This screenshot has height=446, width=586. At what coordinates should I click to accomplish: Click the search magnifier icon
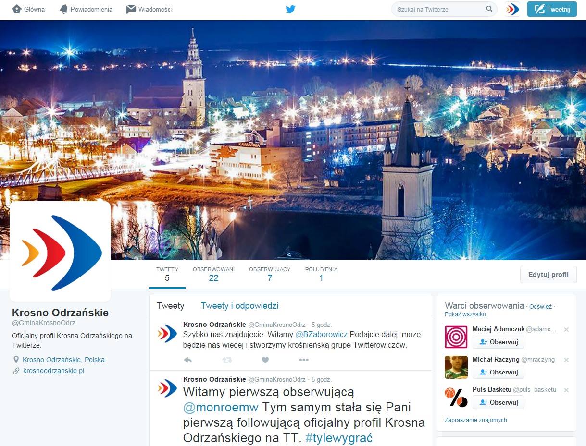pos(489,9)
